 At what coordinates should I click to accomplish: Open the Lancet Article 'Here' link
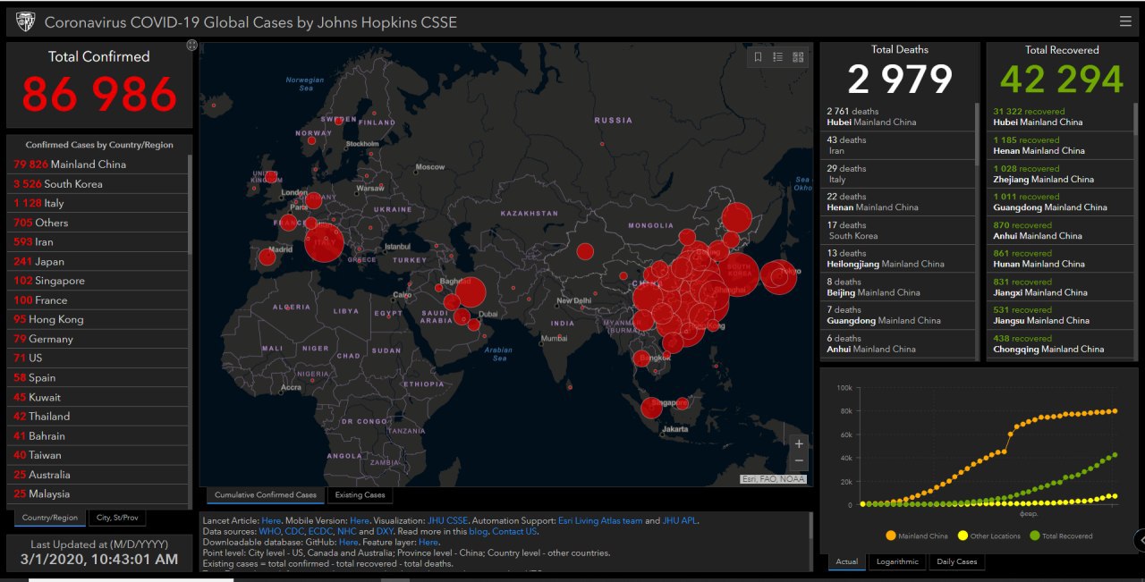pyautogui.click(x=271, y=520)
